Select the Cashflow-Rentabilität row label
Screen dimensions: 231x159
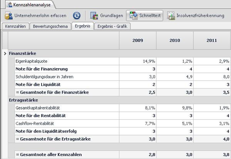click(x=35, y=123)
